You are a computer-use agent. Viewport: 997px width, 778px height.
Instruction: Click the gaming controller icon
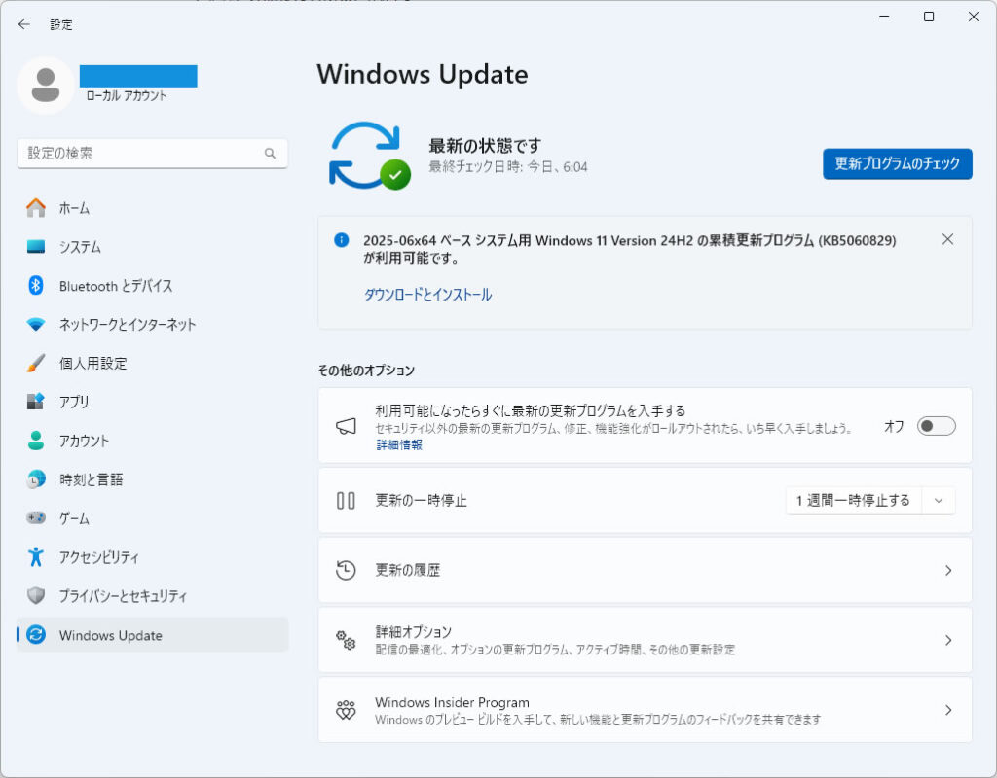coord(36,517)
